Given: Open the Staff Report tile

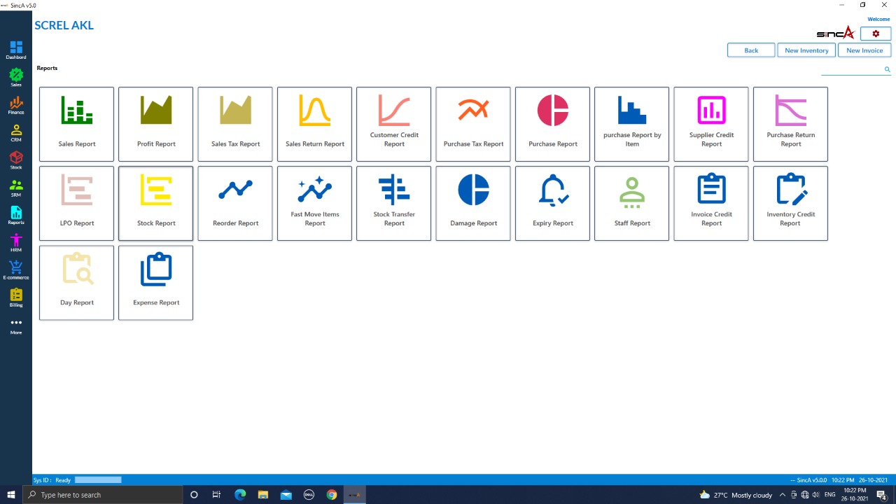Looking at the screenshot, I should point(632,203).
